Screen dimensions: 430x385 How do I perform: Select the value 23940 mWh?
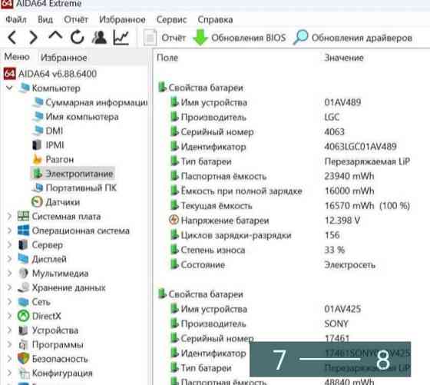349,176
